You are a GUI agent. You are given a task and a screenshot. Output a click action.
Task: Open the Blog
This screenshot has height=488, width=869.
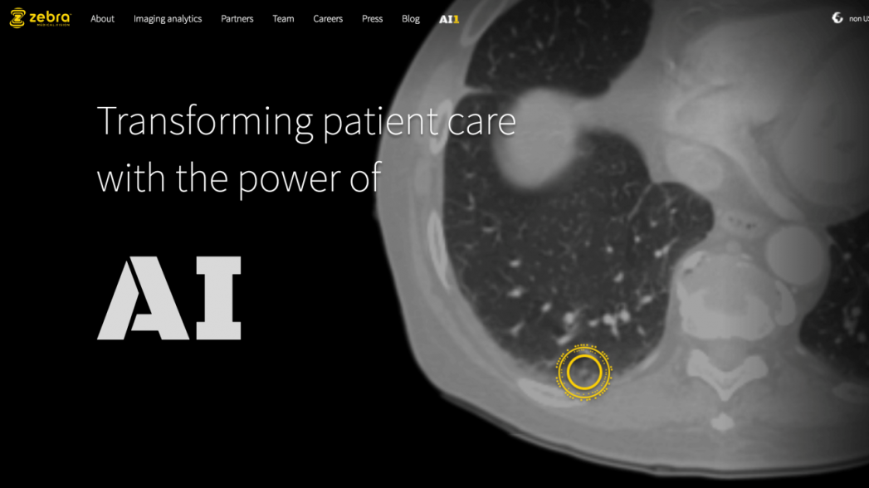(411, 19)
